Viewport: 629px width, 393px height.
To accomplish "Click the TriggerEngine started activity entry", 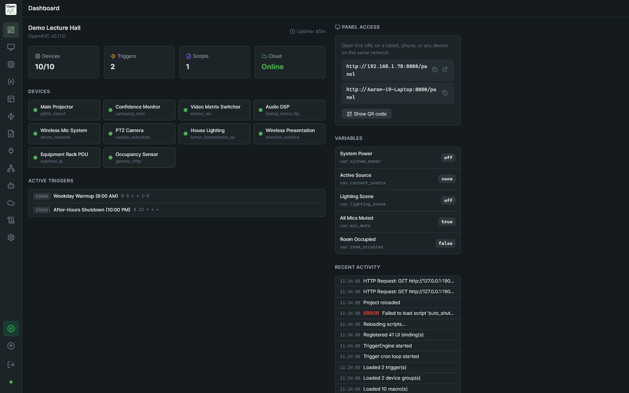I will coord(397,346).
